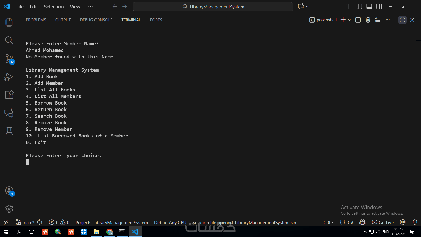Open the View menu
Screen dimensions: 421x237
75,7
